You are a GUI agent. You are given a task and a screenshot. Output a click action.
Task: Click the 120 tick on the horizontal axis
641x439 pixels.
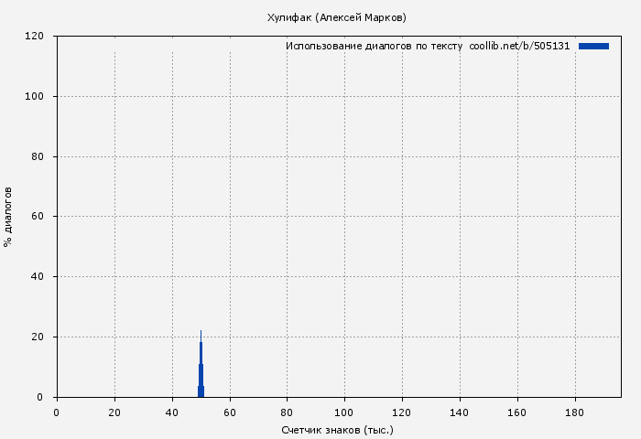pyautogui.click(x=402, y=412)
